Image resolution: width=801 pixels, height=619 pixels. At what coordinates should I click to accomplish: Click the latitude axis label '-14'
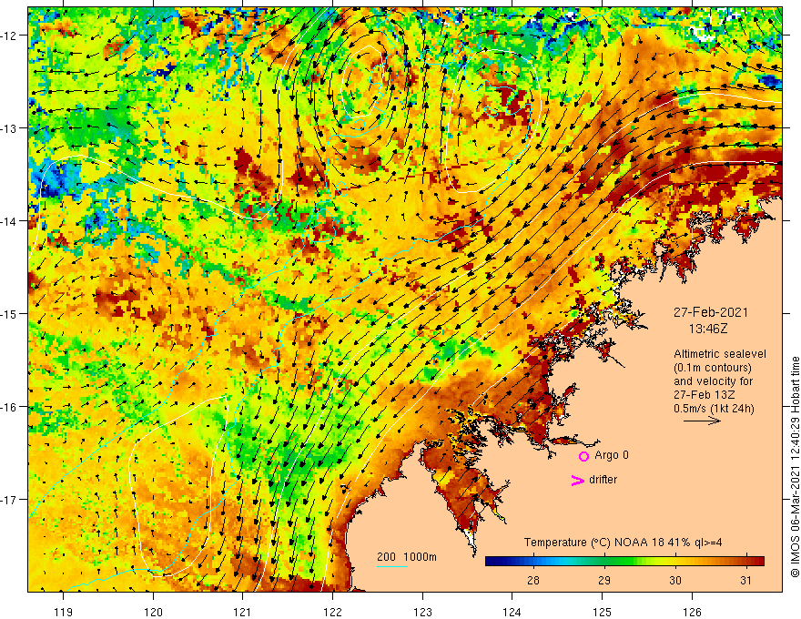[9, 221]
